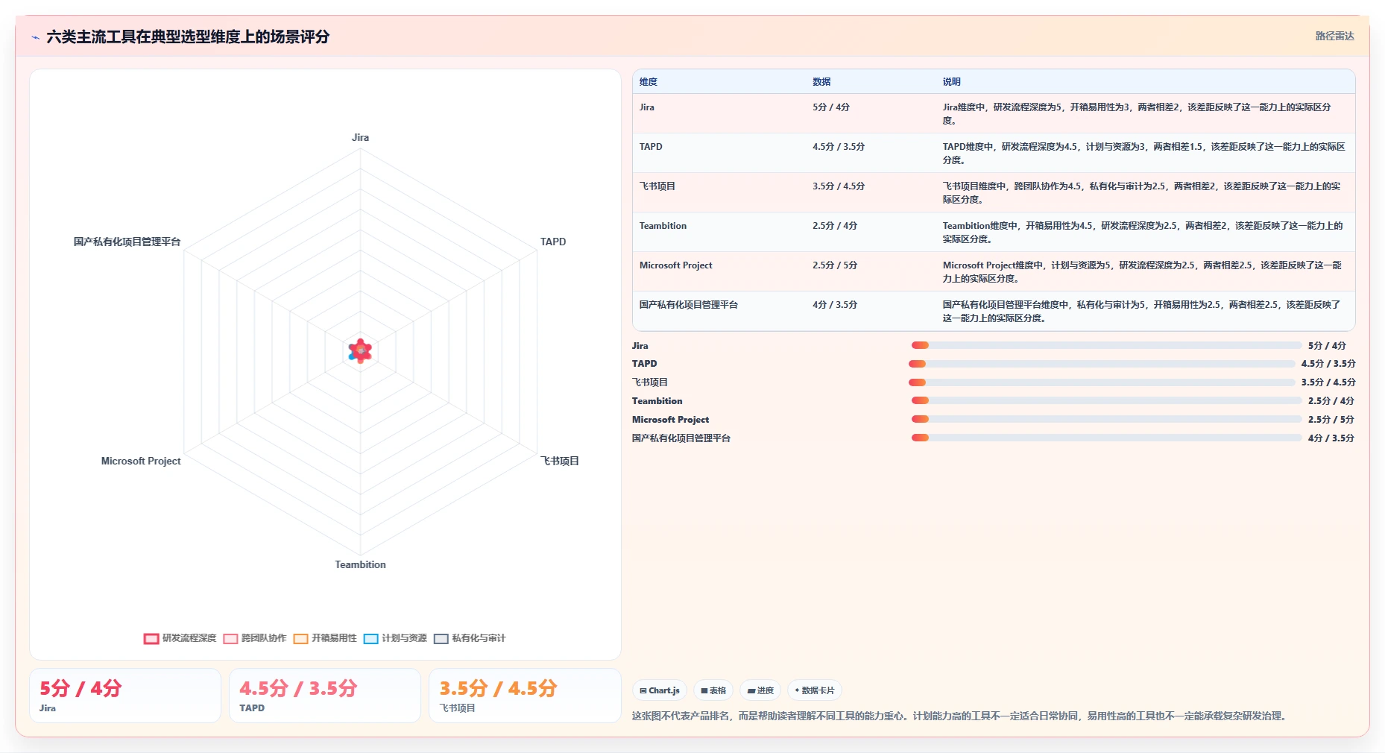Click the 4.5分 / 3.5分 table data cell

[839, 147]
